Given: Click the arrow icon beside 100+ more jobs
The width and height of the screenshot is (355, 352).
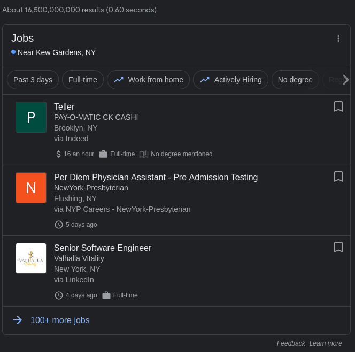Looking at the screenshot, I should tap(18, 320).
